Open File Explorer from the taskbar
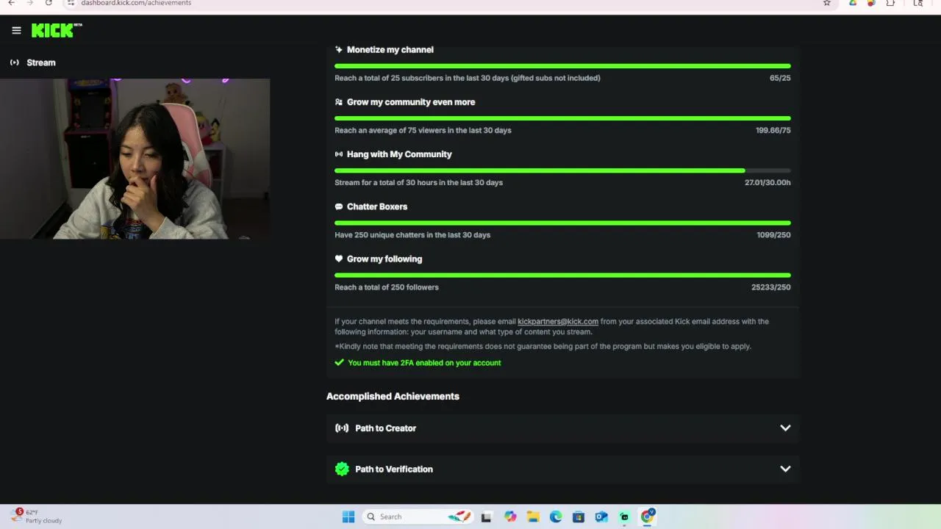The width and height of the screenshot is (941, 529). click(x=533, y=517)
